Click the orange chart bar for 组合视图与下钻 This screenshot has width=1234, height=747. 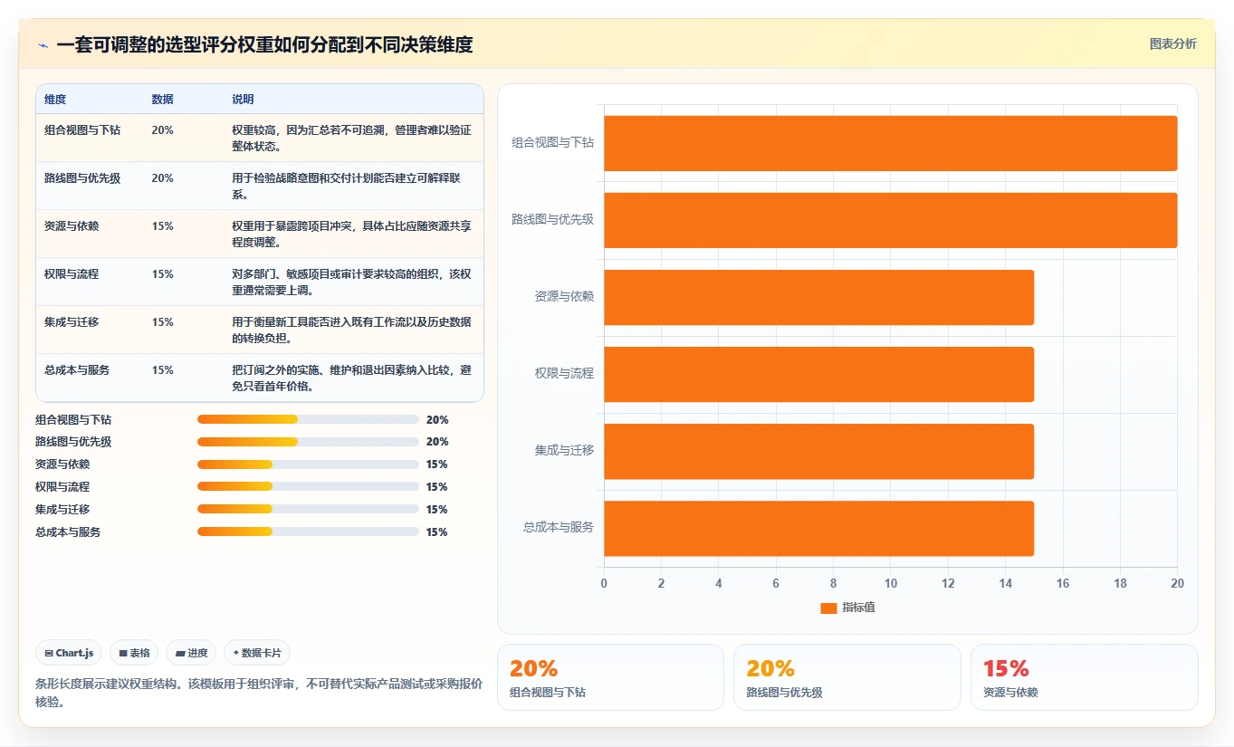coord(891,143)
